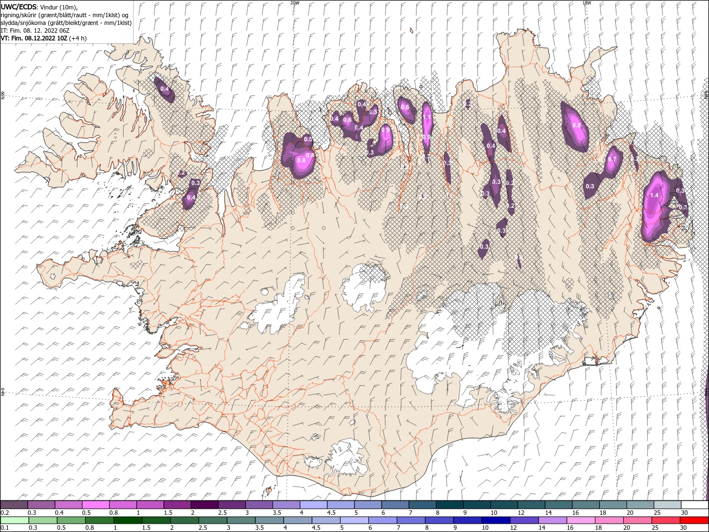Click the 15W longitude label at top

(x=587, y=3)
